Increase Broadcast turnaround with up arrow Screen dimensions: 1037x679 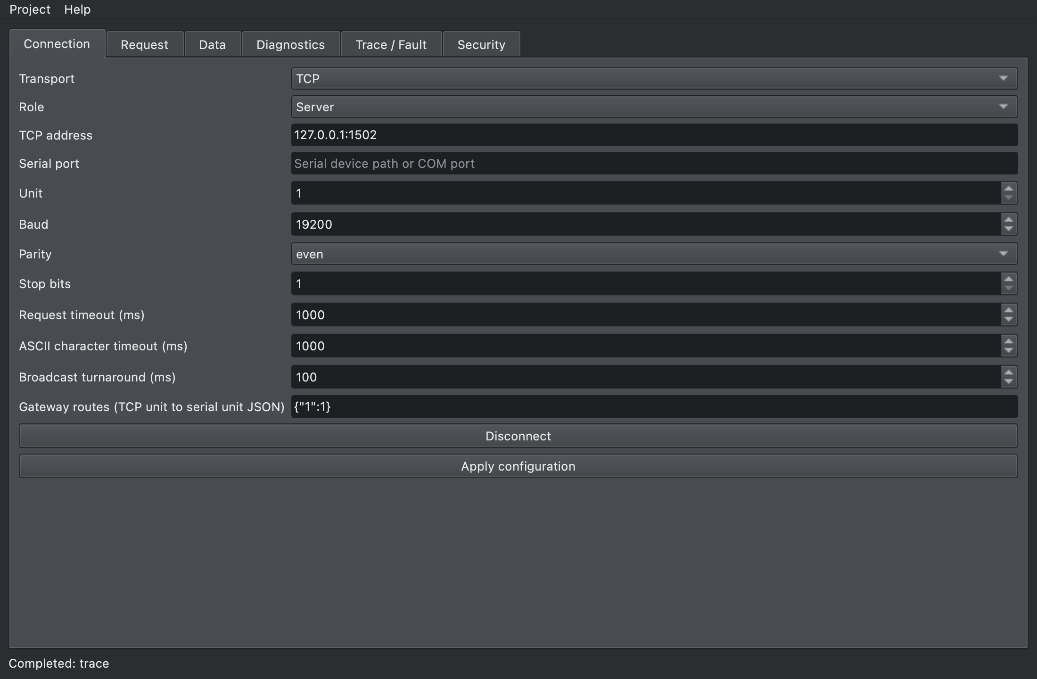click(x=1009, y=372)
